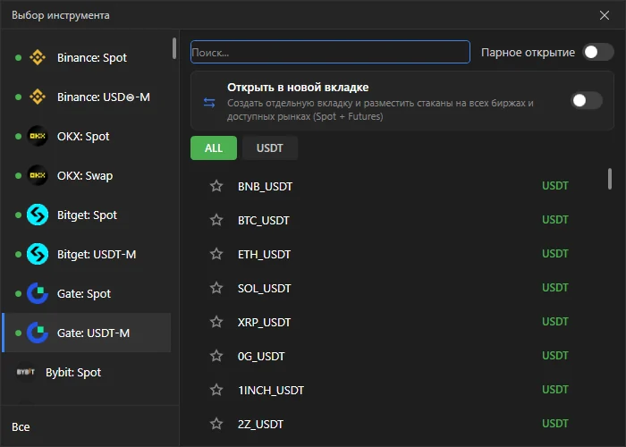Viewport: 626px width, 447px height.
Task: Click the USDT tag on SOL_USDT row
Action: 555,287
